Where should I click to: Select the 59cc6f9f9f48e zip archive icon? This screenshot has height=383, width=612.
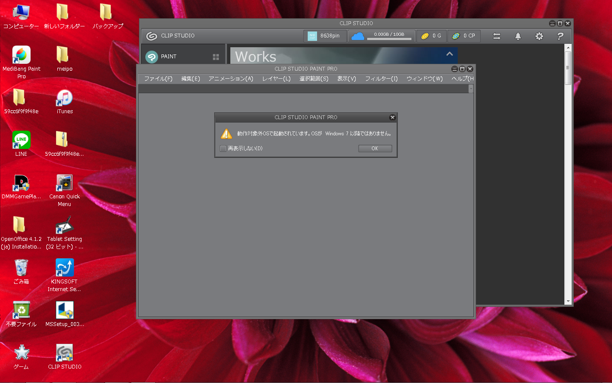tap(64, 144)
